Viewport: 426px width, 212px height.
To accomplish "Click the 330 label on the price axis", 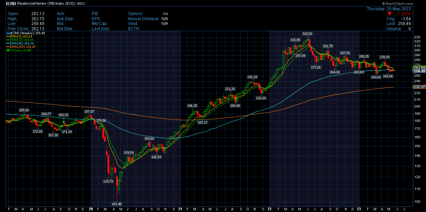I will (x=417, y=37).
